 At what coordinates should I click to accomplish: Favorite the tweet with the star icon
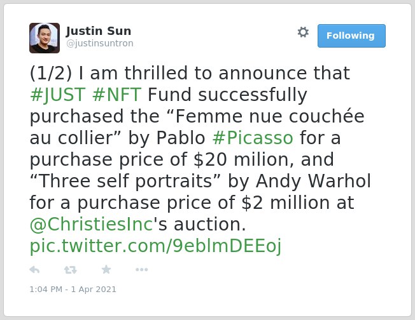tap(106, 269)
